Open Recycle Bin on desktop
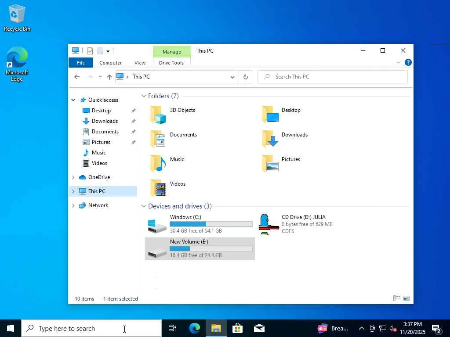This screenshot has height=337, width=450. (x=17, y=18)
